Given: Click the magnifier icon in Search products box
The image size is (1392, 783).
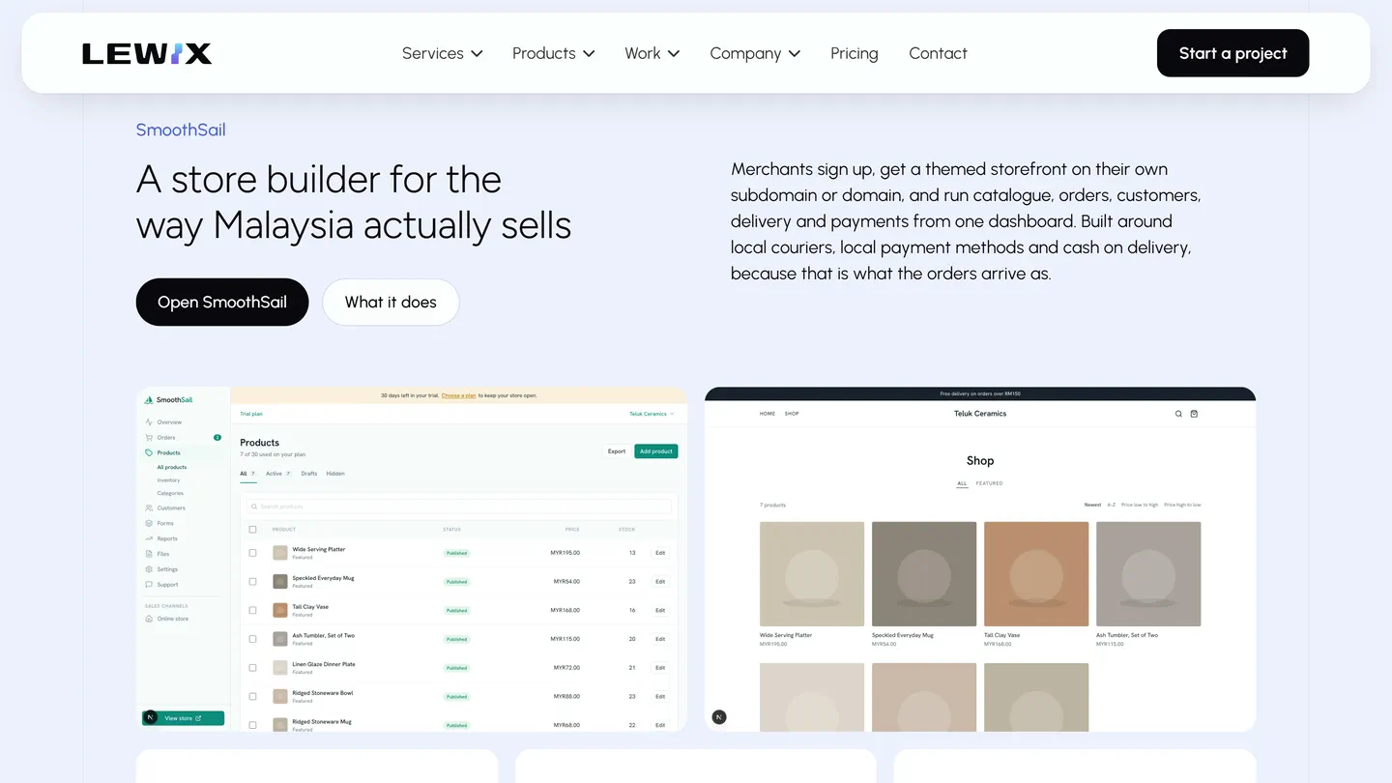Looking at the screenshot, I should (x=254, y=507).
